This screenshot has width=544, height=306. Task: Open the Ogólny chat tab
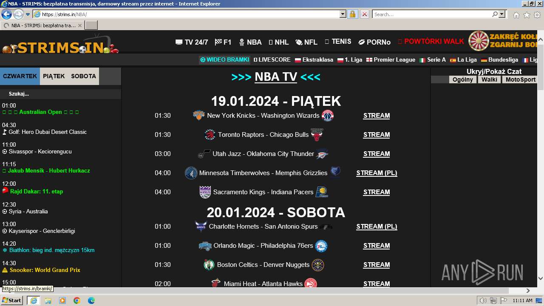click(x=462, y=79)
